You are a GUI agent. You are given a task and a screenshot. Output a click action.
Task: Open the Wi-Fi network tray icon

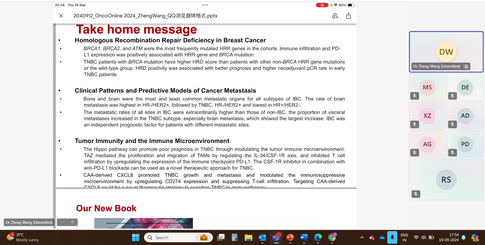click(x=416, y=237)
